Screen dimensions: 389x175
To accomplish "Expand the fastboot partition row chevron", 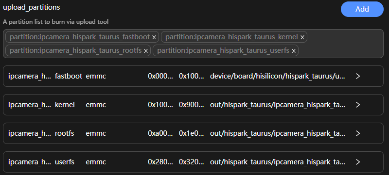I will click(358, 76).
